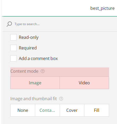The image size is (117, 124).
Task: Click the best_picture title text
Action: pyautogui.click(x=102, y=8)
